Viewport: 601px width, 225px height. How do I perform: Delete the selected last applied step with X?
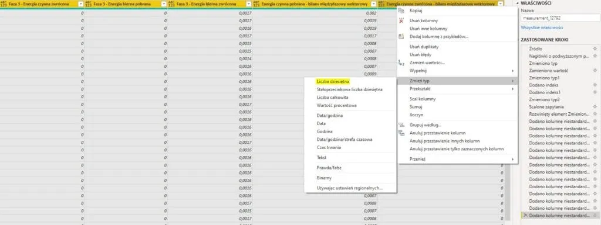[x=525, y=216]
